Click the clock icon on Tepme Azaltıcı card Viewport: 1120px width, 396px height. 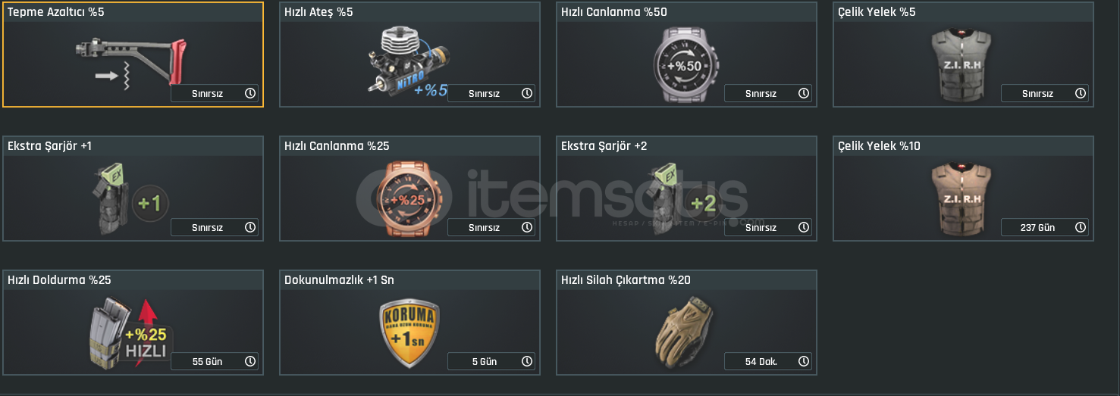pos(250,93)
